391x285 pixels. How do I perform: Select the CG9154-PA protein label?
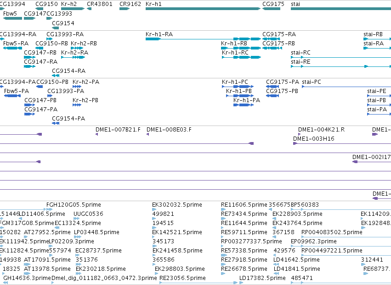pyautogui.click(x=68, y=119)
